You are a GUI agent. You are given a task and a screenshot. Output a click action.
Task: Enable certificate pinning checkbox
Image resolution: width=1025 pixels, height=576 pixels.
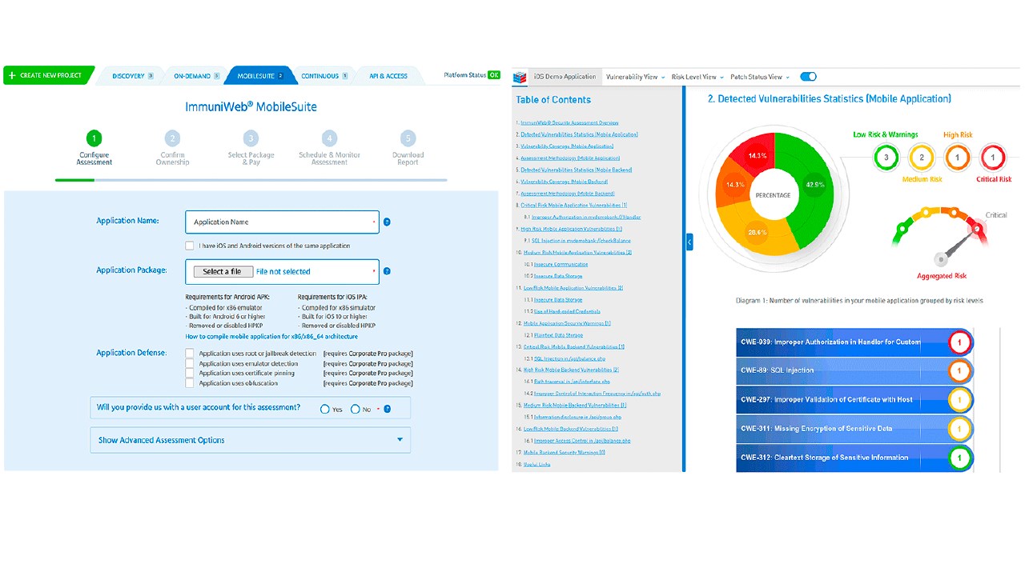point(189,374)
